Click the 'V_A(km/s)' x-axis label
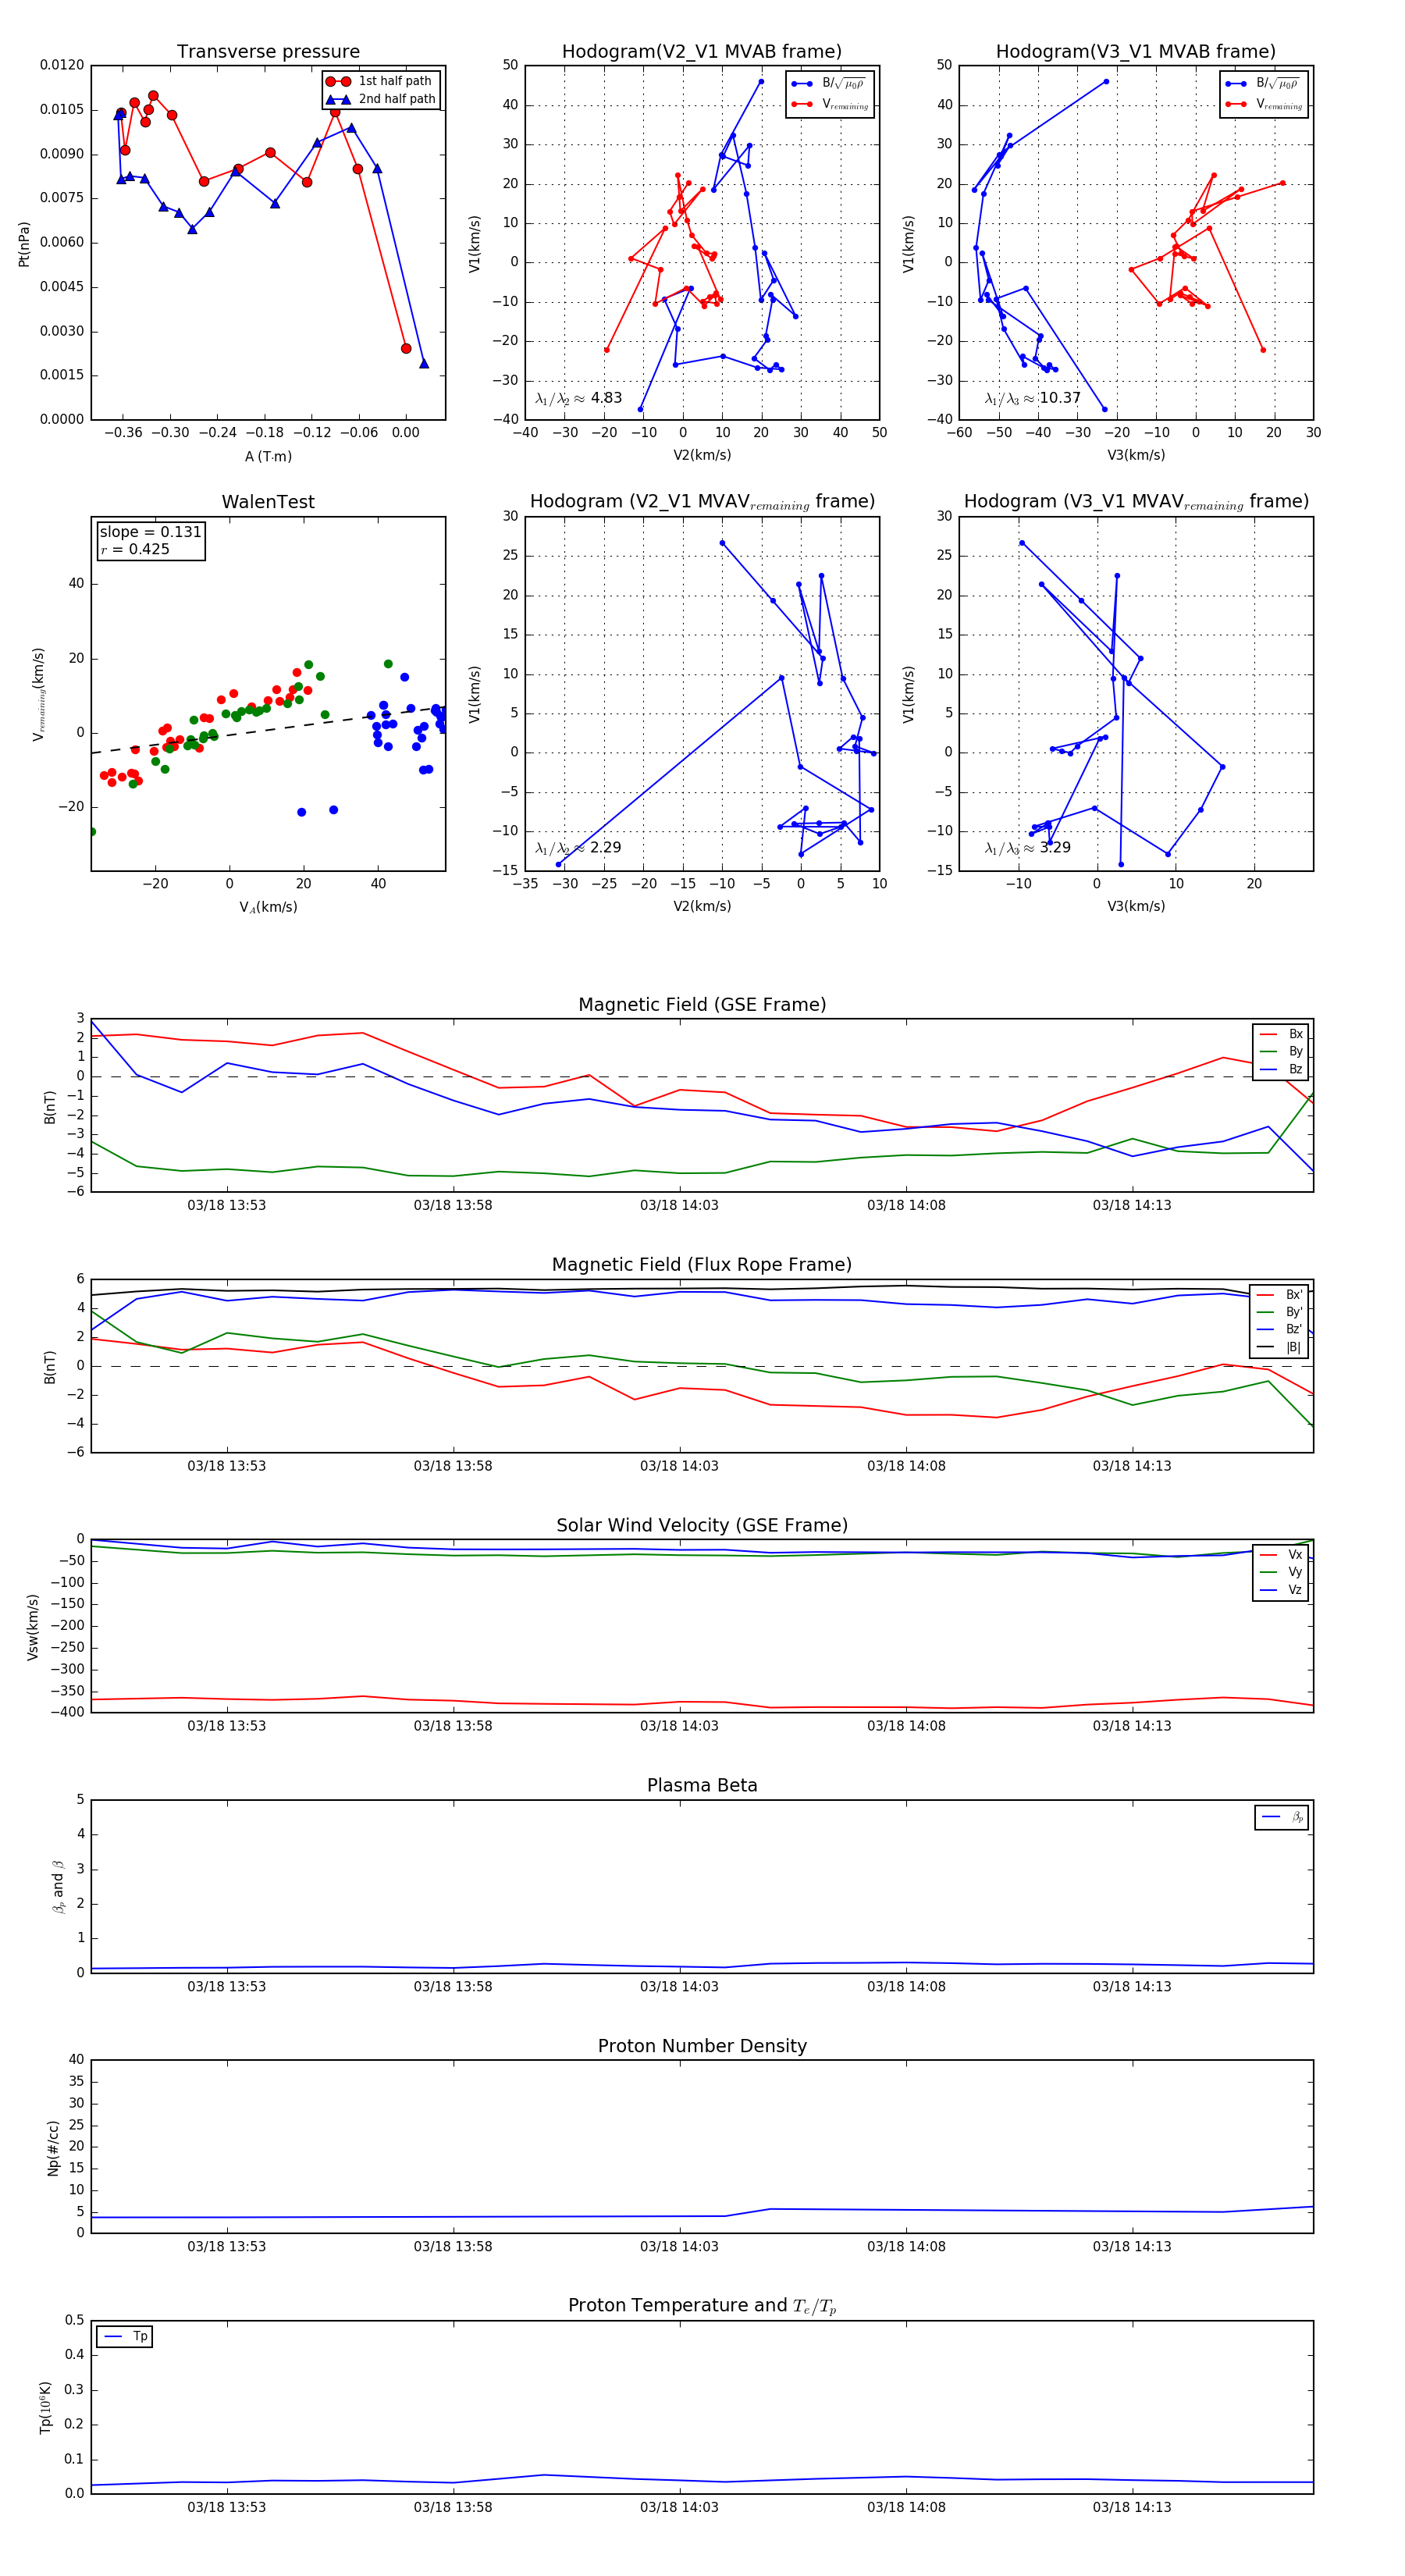The height and width of the screenshot is (2576, 1405). [268, 907]
